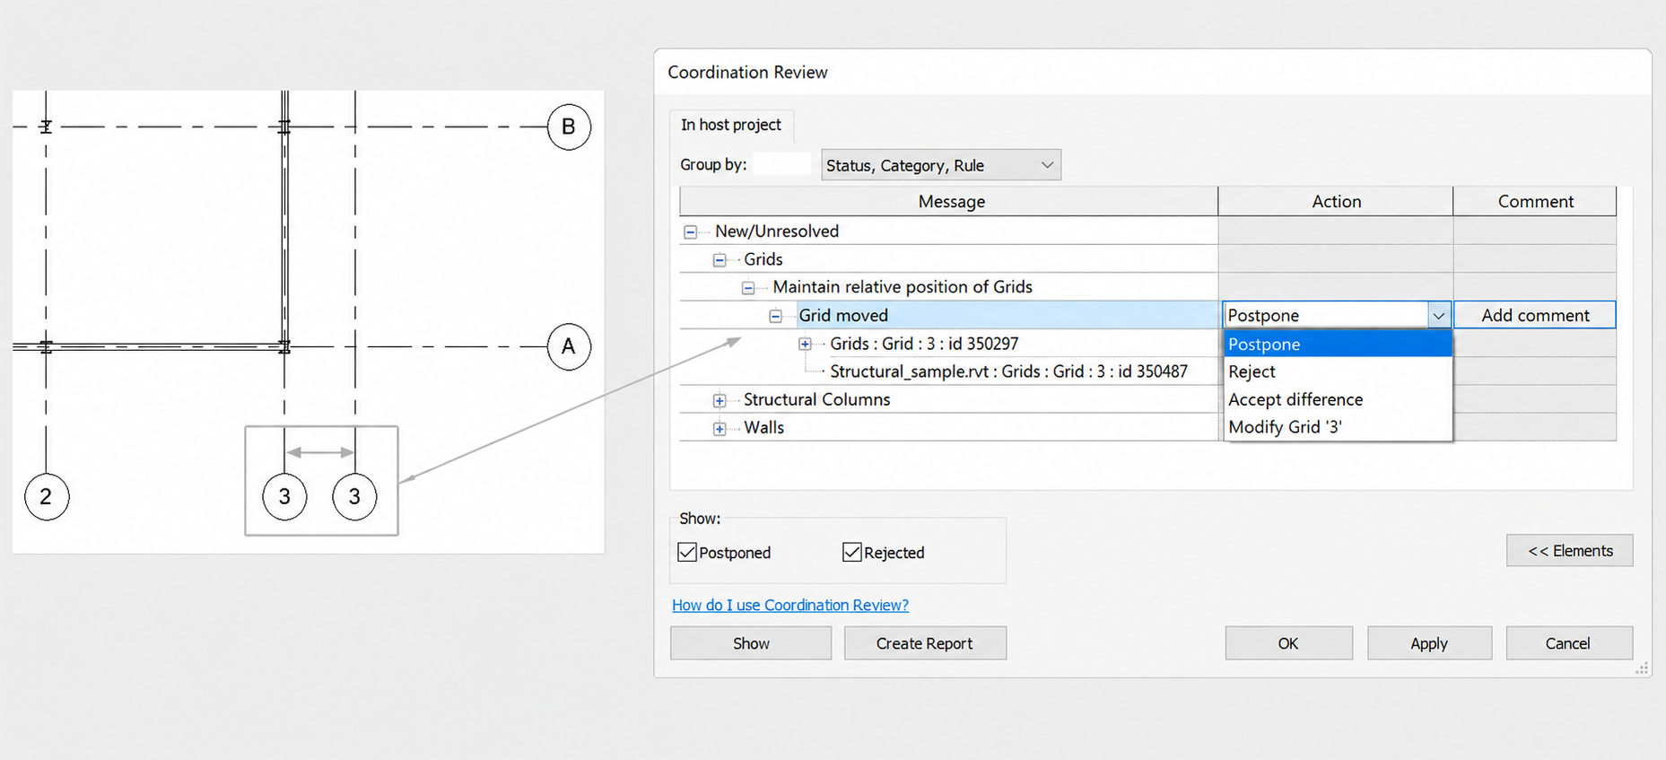Expand Grids : Grid : 3 : id 350297
Screen dimensions: 1666x760
coord(805,344)
